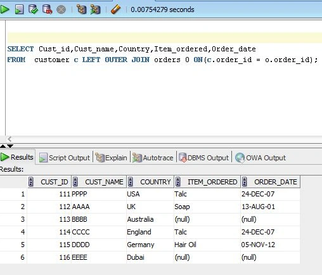This screenshot has height=275, width=322.
Task: Click the Autotrace toolbar icon
Action: pos(95,10)
